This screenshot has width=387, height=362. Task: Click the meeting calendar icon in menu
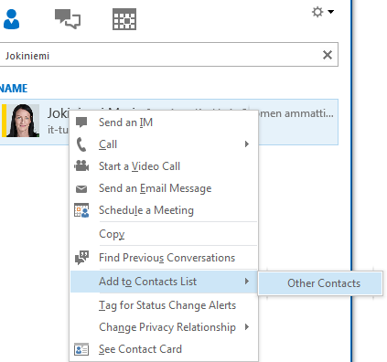point(81,210)
